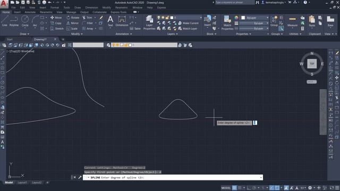Select the Circle tool
Screen dimensions: 340x191
(25, 21)
